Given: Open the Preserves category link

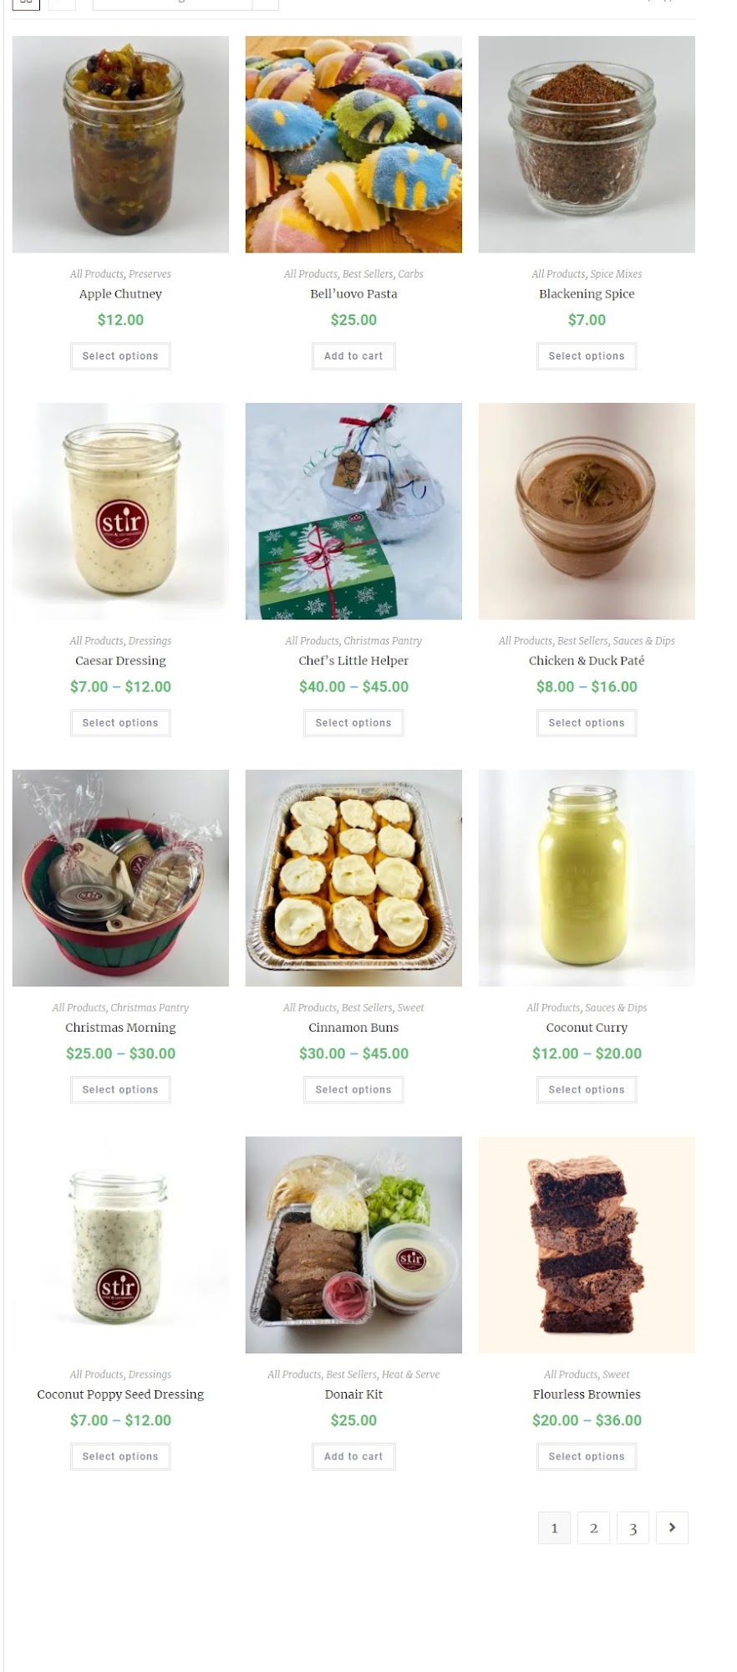Looking at the screenshot, I should click(150, 274).
